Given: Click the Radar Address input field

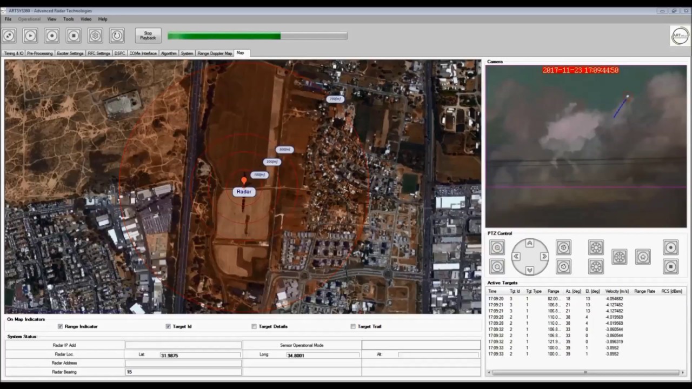Looking at the screenshot, I should click(x=183, y=363).
